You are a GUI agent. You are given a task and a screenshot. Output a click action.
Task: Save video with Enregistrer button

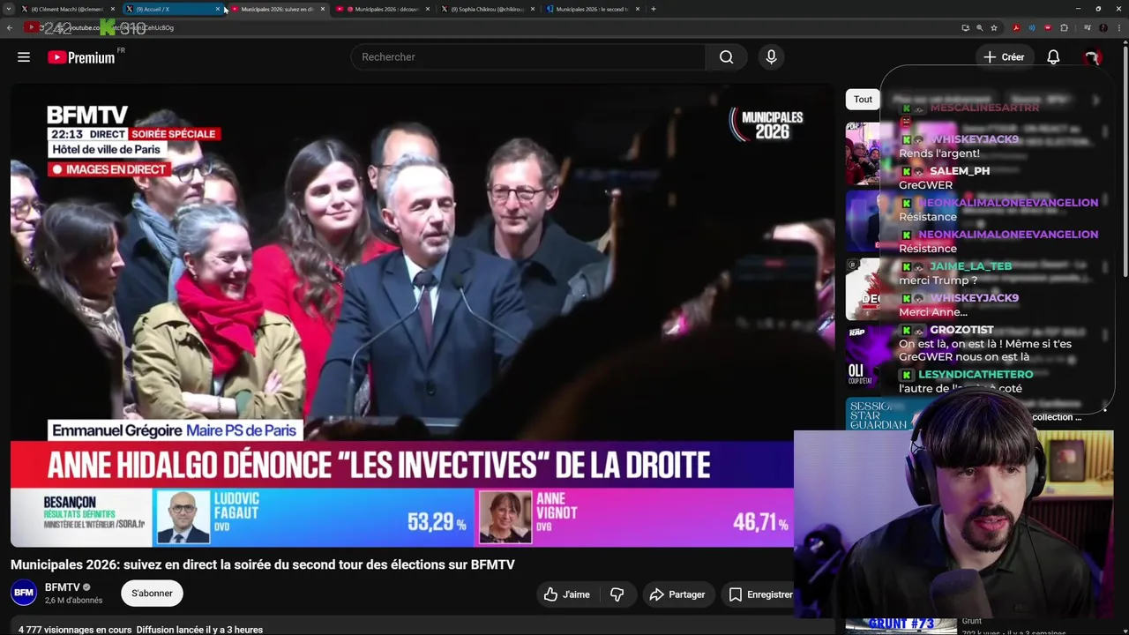coord(760,594)
